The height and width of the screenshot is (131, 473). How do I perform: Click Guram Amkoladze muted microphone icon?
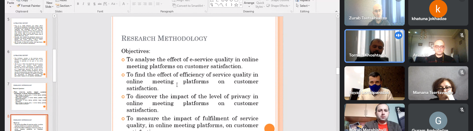tap(462, 110)
